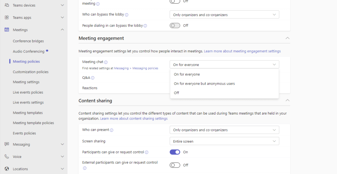Follow the Messaging policies link
Image resolution: width=337 pixels, height=174 pixels.
(145, 68)
